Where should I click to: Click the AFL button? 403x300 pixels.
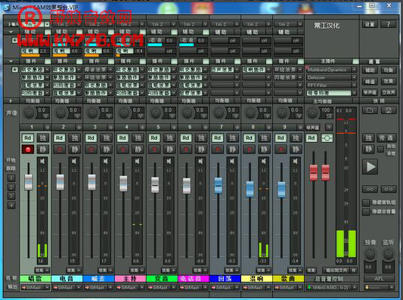tap(379, 278)
